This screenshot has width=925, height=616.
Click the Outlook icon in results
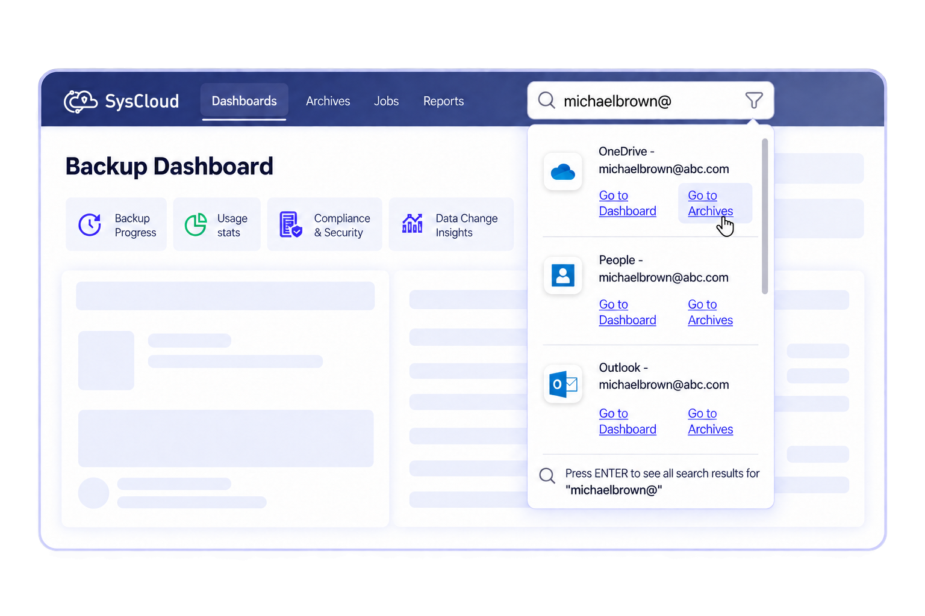563,384
